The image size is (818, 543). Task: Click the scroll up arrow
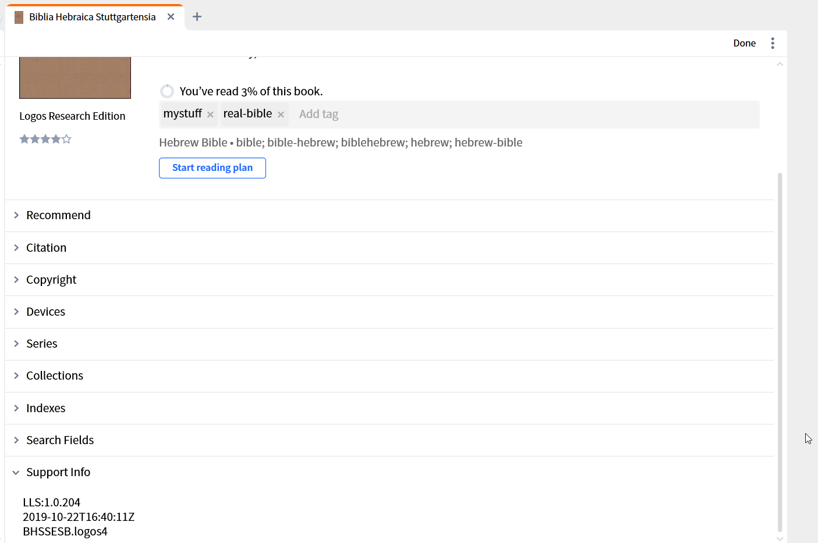click(780, 64)
